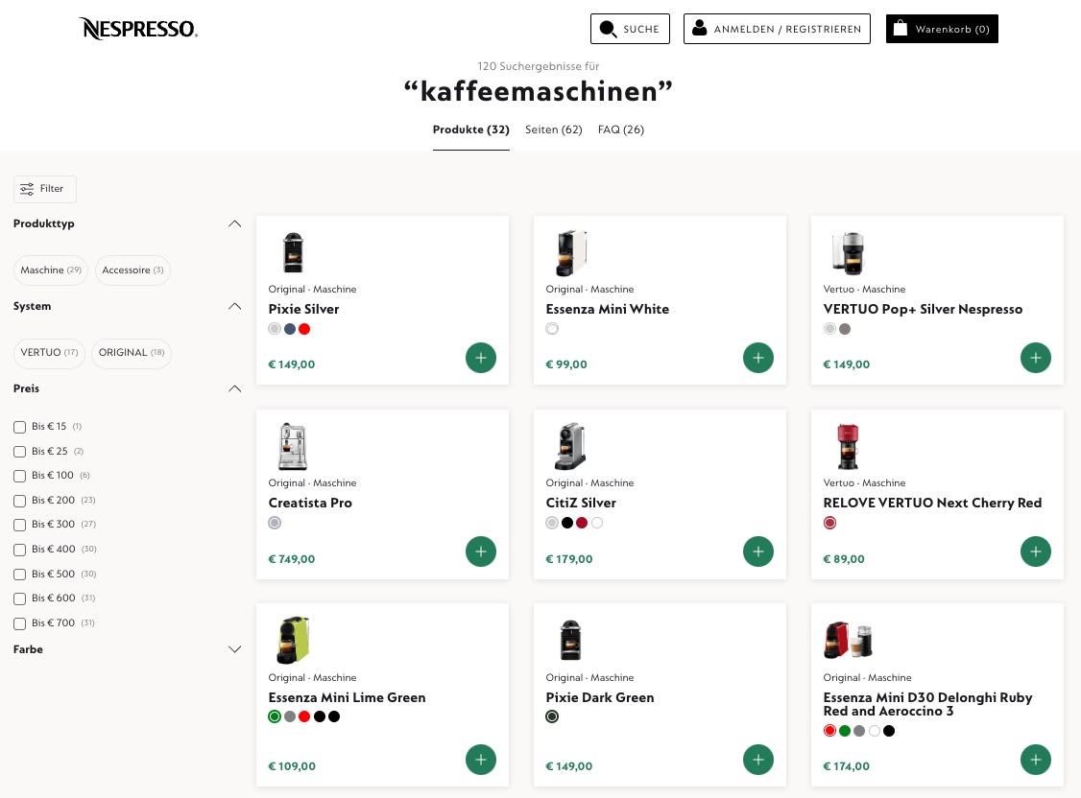This screenshot has width=1081, height=798.
Task: Enable the Bis € 100 price checkbox
Action: pos(20,476)
